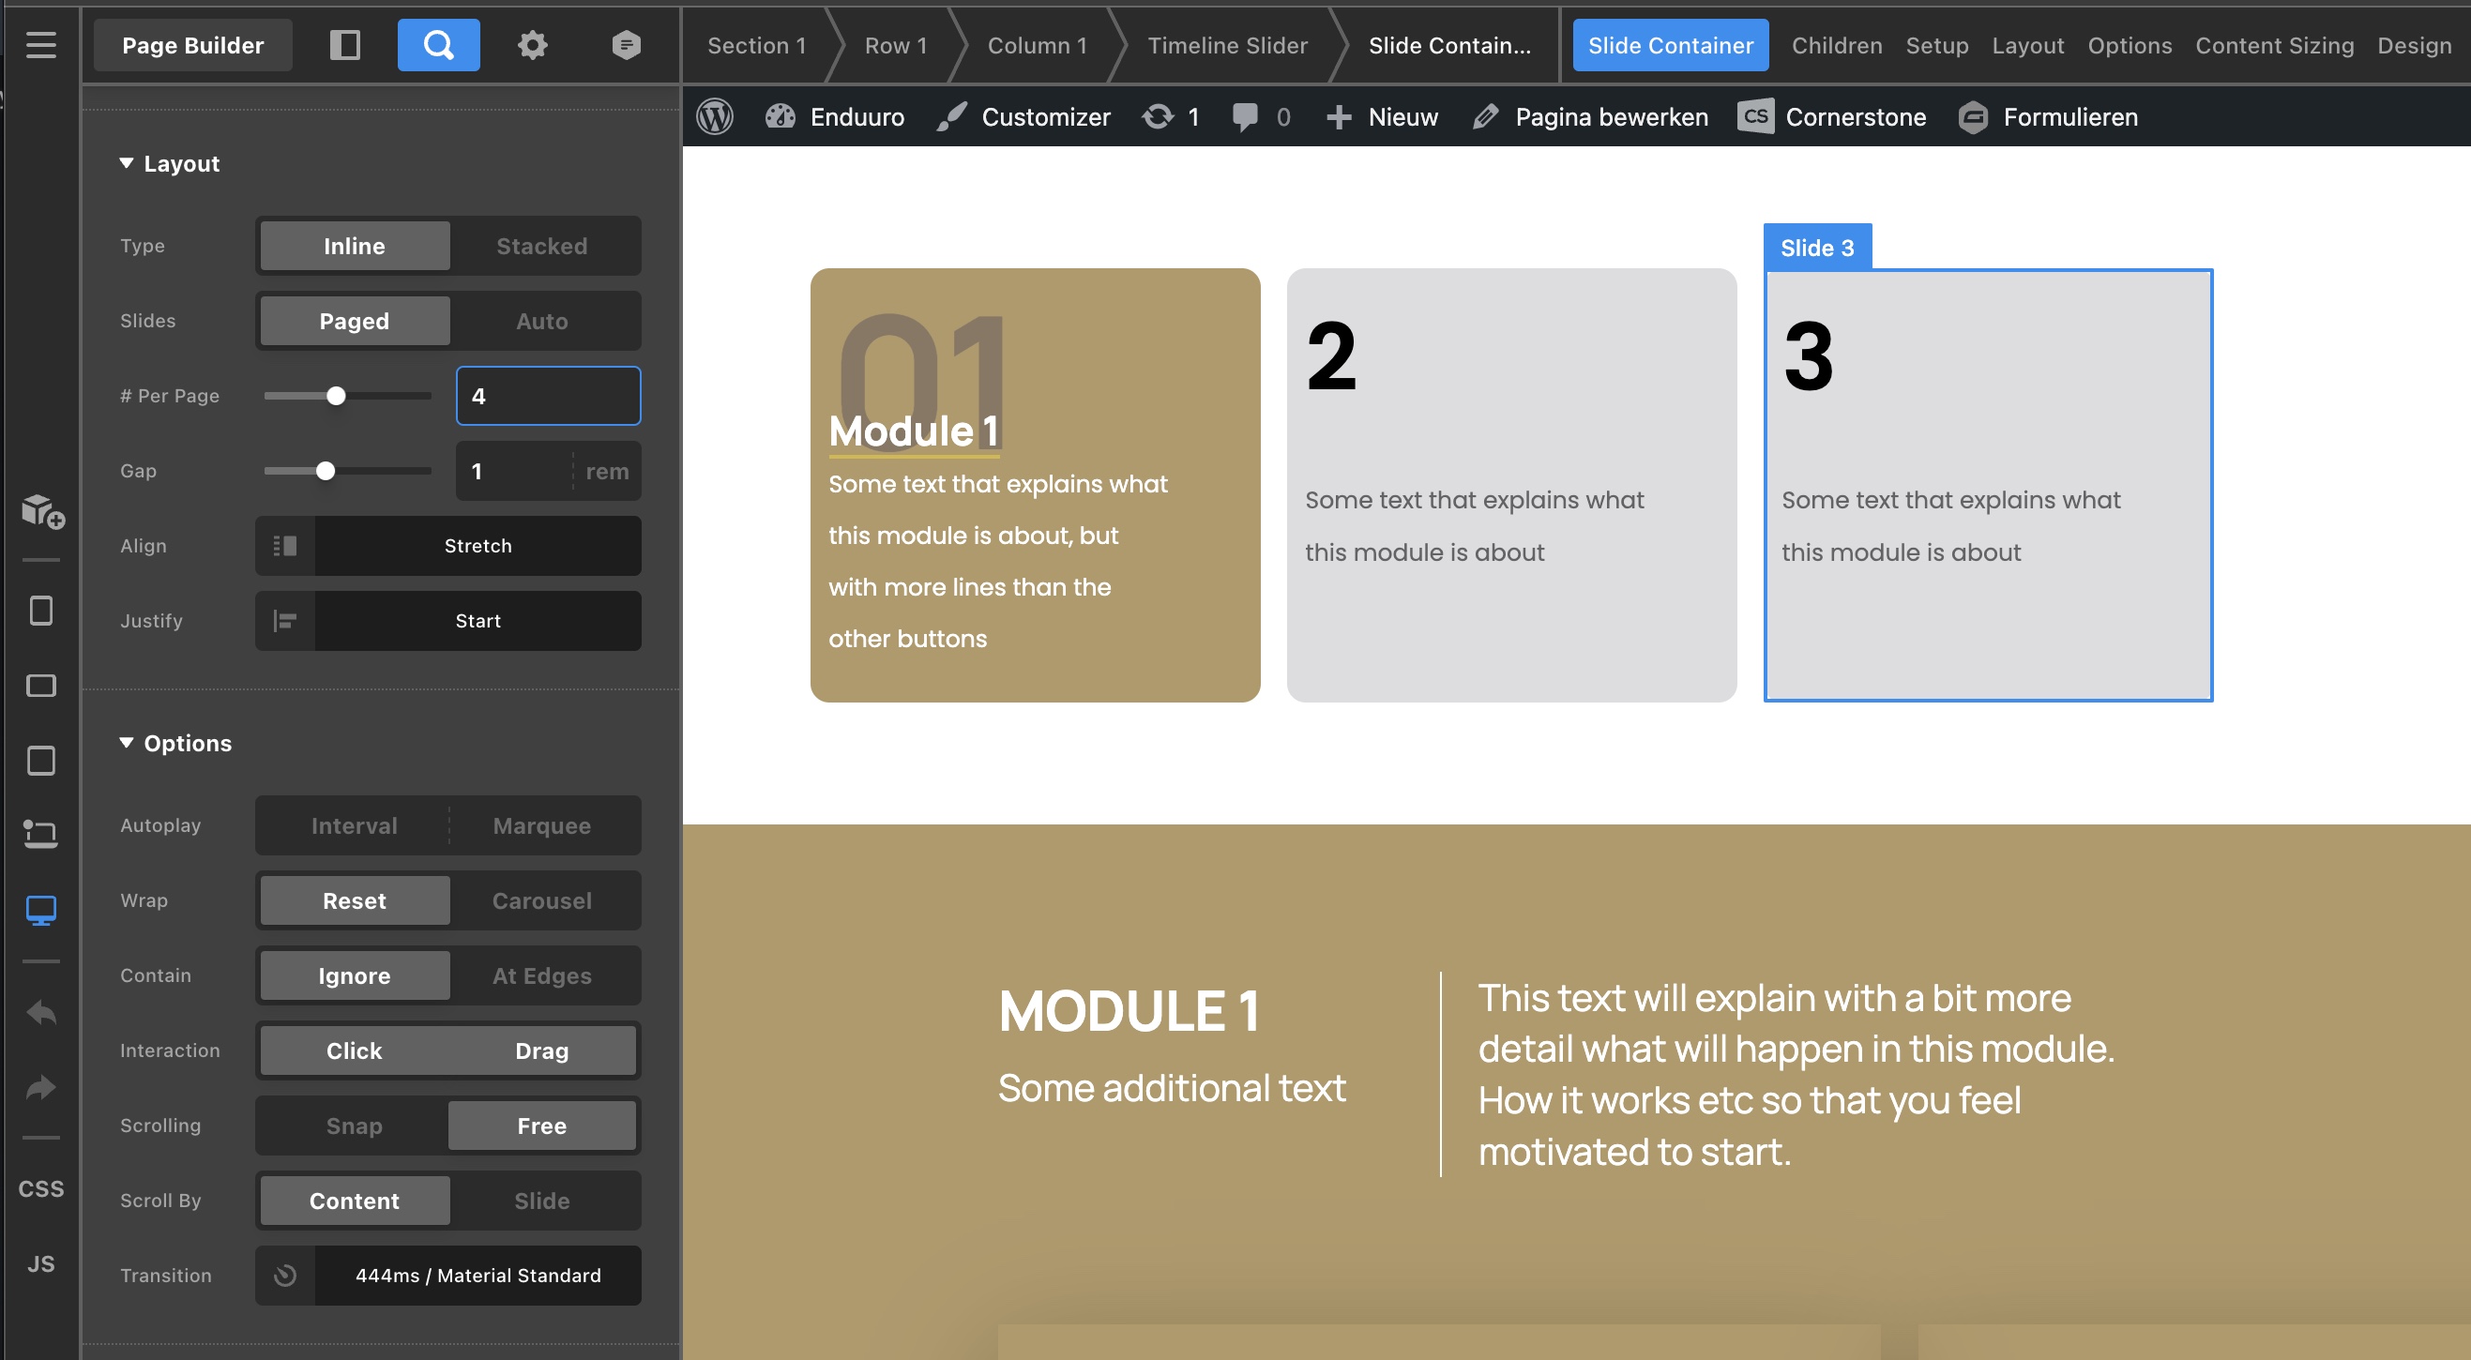Set Scrolling to Snap
This screenshot has width=2471, height=1360.
pyautogui.click(x=354, y=1125)
